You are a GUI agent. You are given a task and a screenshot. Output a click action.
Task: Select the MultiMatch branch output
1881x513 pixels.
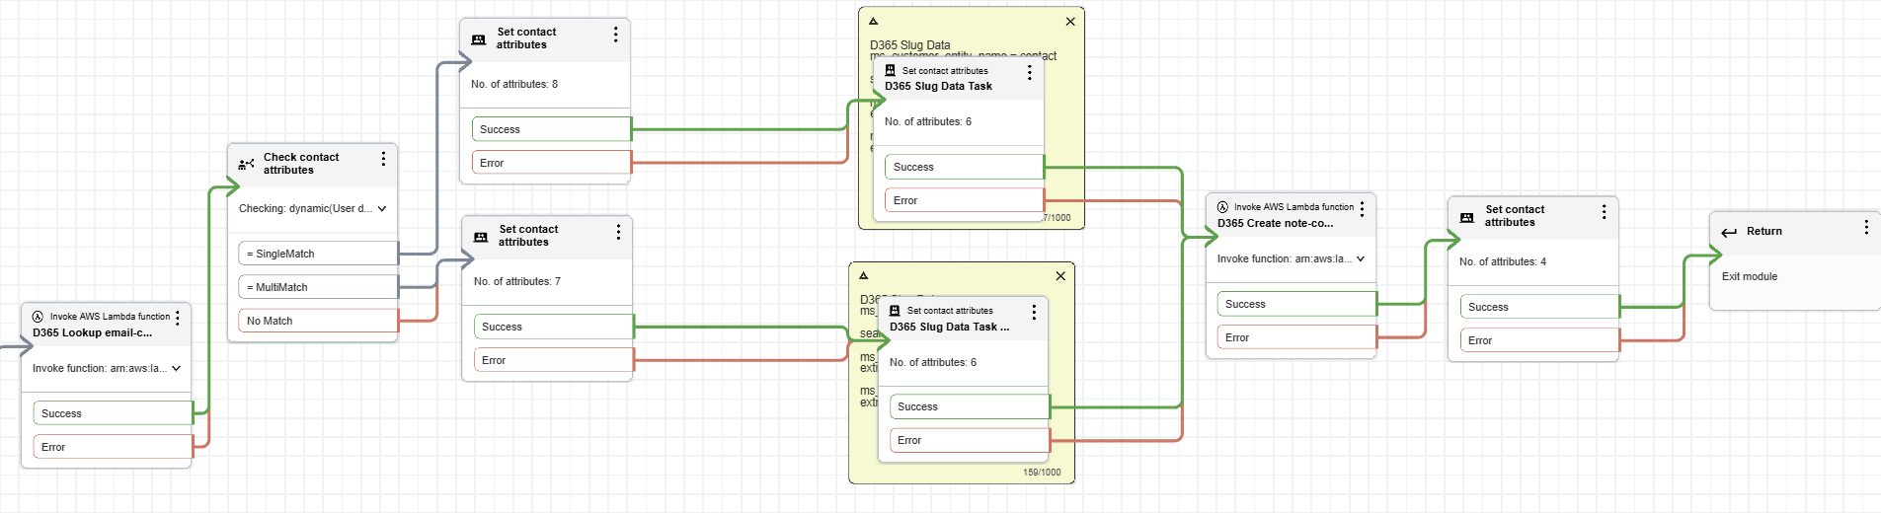click(317, 287)
